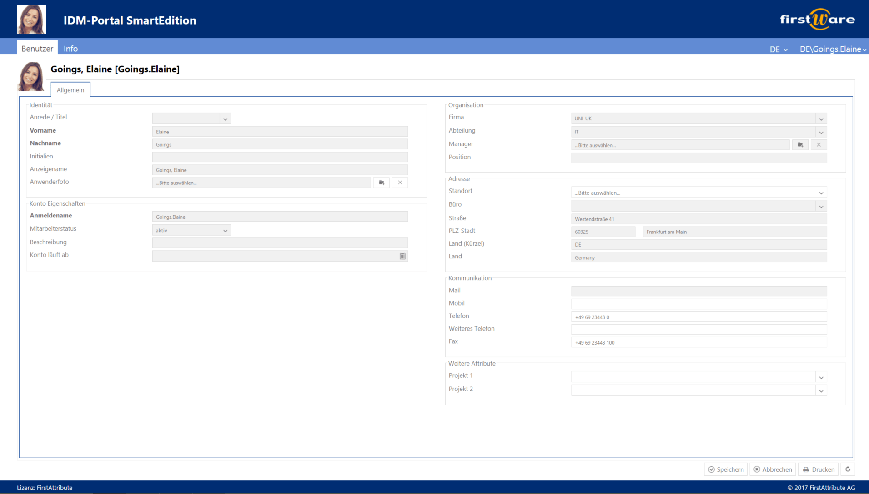Click Anmeldename field

click(280, 217)
